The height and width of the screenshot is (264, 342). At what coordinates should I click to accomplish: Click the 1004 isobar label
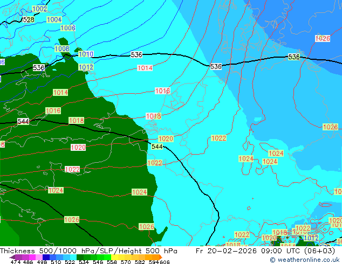click(x=54, y=19)
